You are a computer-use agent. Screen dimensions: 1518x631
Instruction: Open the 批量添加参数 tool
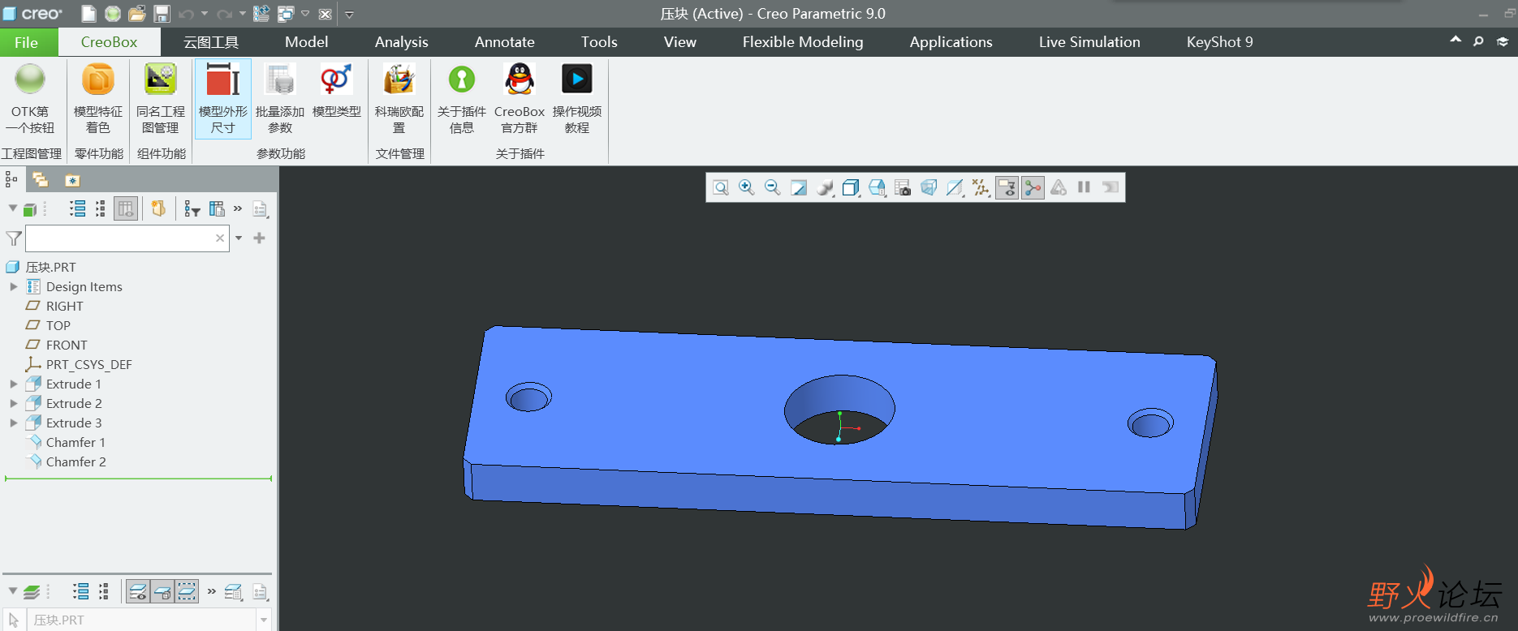[280, 98]
